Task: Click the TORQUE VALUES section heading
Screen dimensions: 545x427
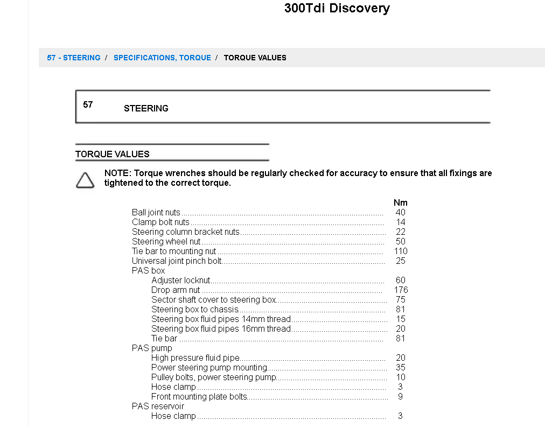Action: pos(112,154)
